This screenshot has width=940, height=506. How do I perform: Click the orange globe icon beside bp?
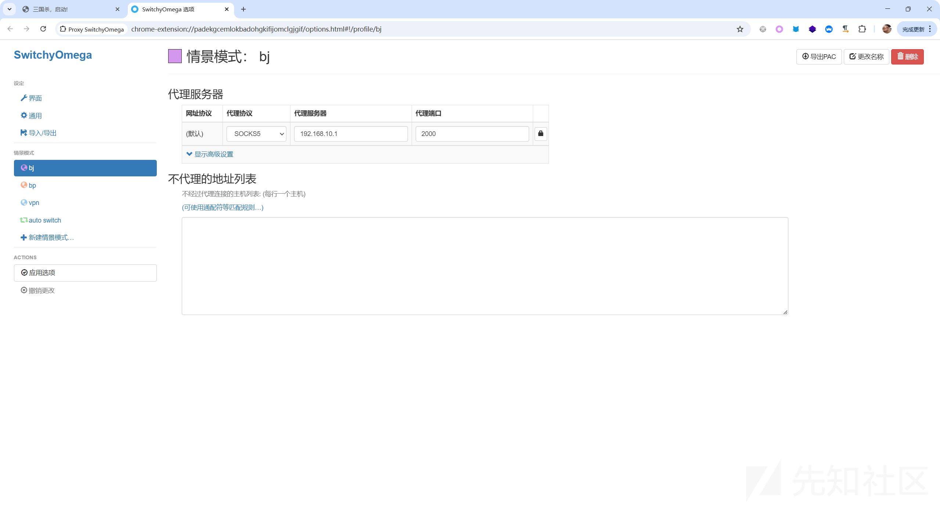click(24, 185)
